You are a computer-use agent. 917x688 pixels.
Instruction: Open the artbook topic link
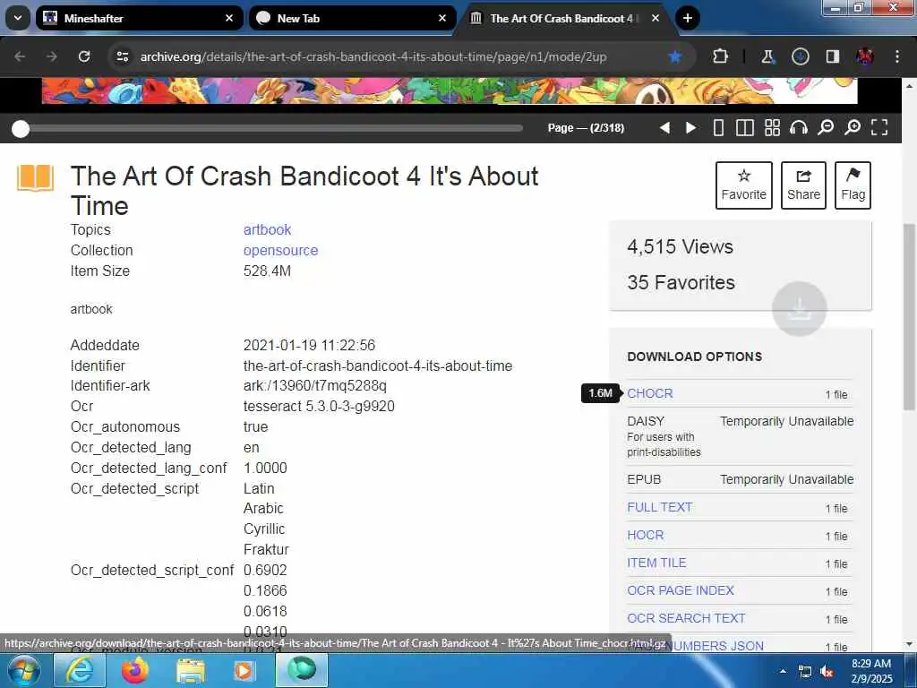pos(267,230)
